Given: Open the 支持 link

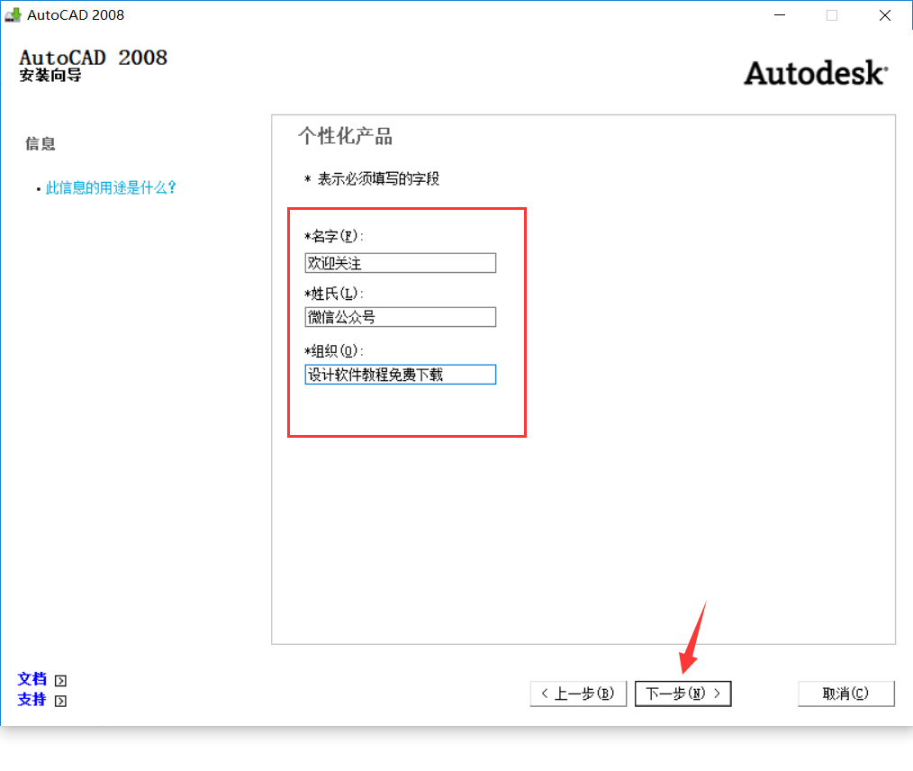Looking at the screenshot, I should tap(32, 699).
